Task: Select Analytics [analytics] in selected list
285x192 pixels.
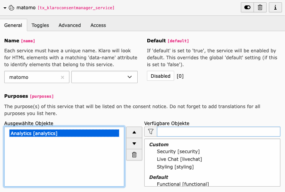Action: coord(64,133)
